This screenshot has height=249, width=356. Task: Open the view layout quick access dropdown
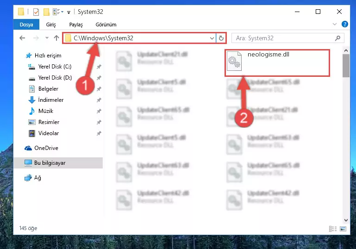pos(58,12)
